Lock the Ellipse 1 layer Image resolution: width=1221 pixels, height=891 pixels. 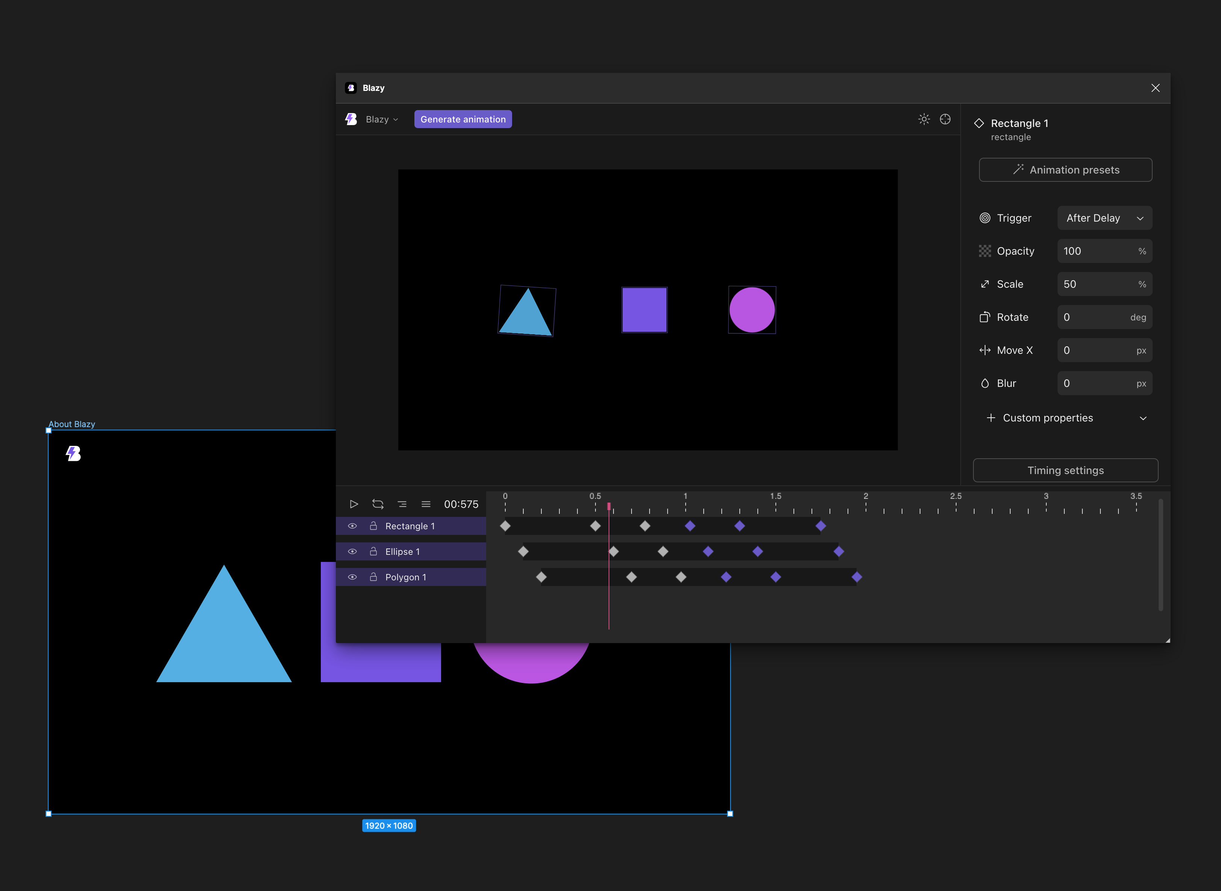click(x=373, y=551)
